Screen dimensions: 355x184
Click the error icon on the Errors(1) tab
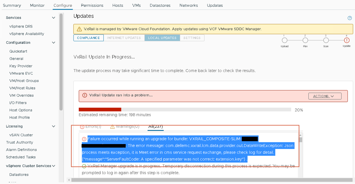(x=83, y=126)
